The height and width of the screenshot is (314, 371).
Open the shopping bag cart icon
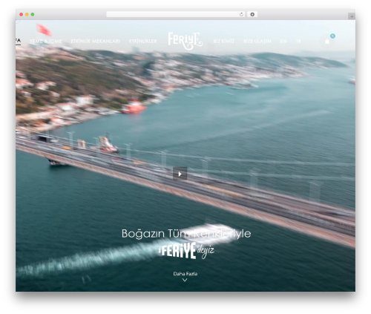pos(327,42)
